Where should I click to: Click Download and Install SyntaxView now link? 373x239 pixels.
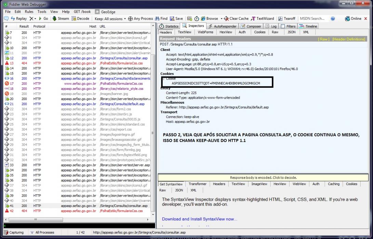199,219
